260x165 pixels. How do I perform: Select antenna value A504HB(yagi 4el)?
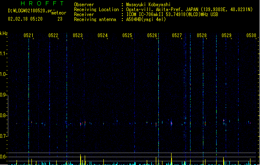[x=146, y=19]
